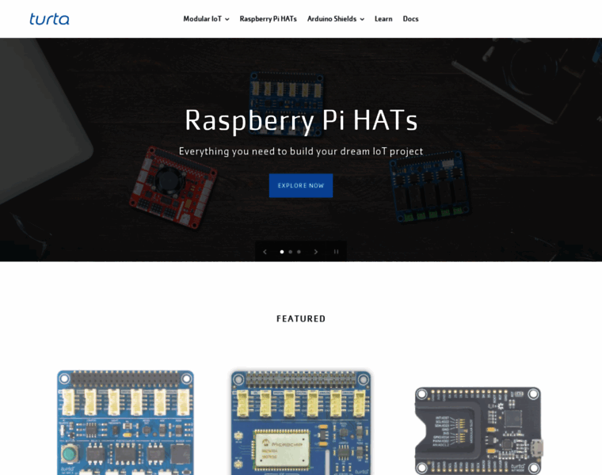Go to previous slide with left arrow
The height and width of the screenshot is (475, 602).
(265, 252)
